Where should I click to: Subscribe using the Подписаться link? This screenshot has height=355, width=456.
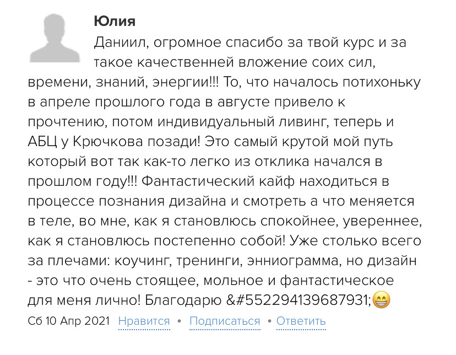[225, 321]
